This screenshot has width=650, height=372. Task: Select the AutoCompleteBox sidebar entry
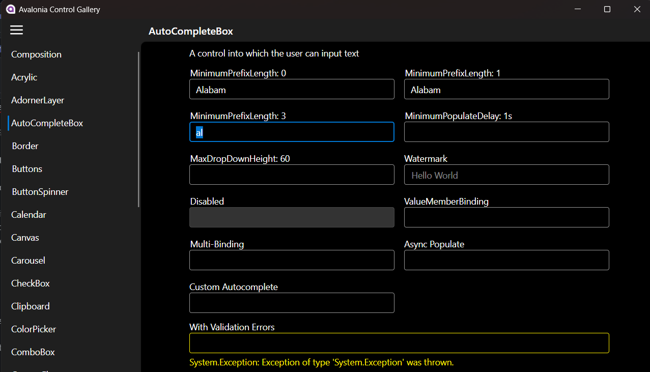pos(46,123)
